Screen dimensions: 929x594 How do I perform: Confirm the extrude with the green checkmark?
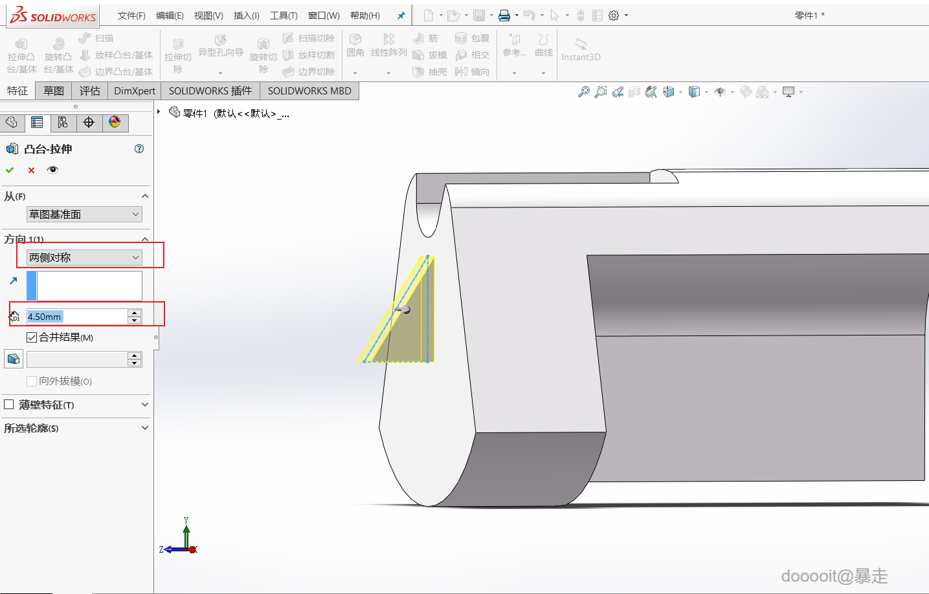click(x=10, y=170)
